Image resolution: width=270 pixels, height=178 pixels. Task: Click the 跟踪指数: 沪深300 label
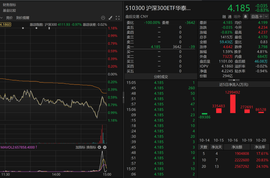(43, 24)
